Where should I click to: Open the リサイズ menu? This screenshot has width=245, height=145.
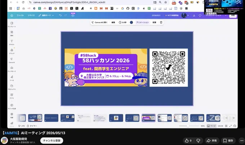point(31,15)
